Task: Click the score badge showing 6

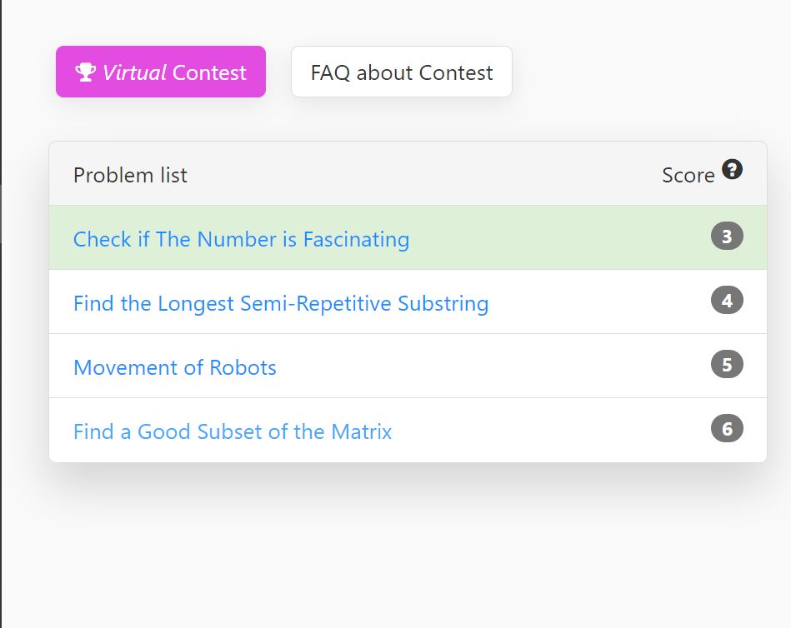Action: pyautogui.click(x=727, y=428)
